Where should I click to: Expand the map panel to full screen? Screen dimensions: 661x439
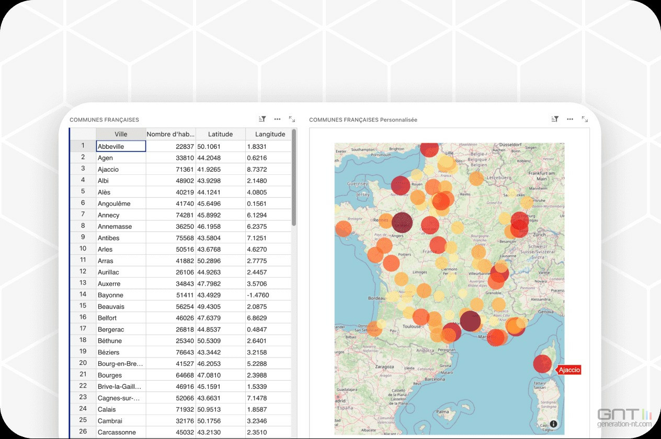point(585,120)
